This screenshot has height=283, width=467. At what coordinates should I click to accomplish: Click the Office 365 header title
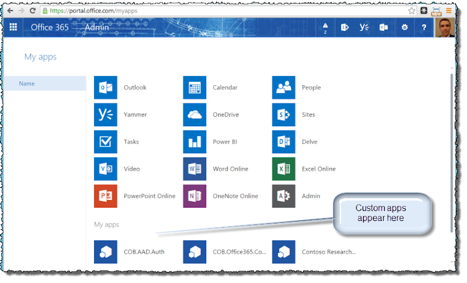click(50, 27)
